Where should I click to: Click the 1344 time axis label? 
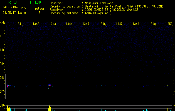tap(69, 24)
